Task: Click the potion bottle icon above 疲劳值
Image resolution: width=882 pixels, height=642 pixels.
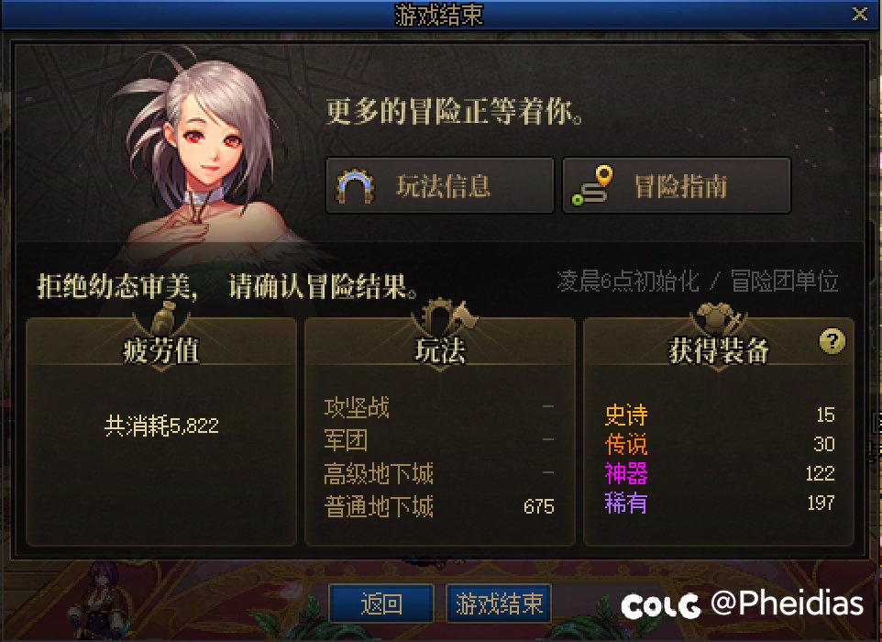Action: (x=162, y=318)
